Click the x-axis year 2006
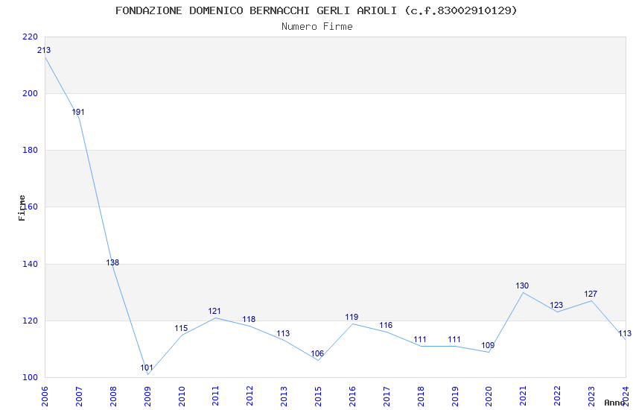Screen dimensions: 633x410 pos(45,397)
